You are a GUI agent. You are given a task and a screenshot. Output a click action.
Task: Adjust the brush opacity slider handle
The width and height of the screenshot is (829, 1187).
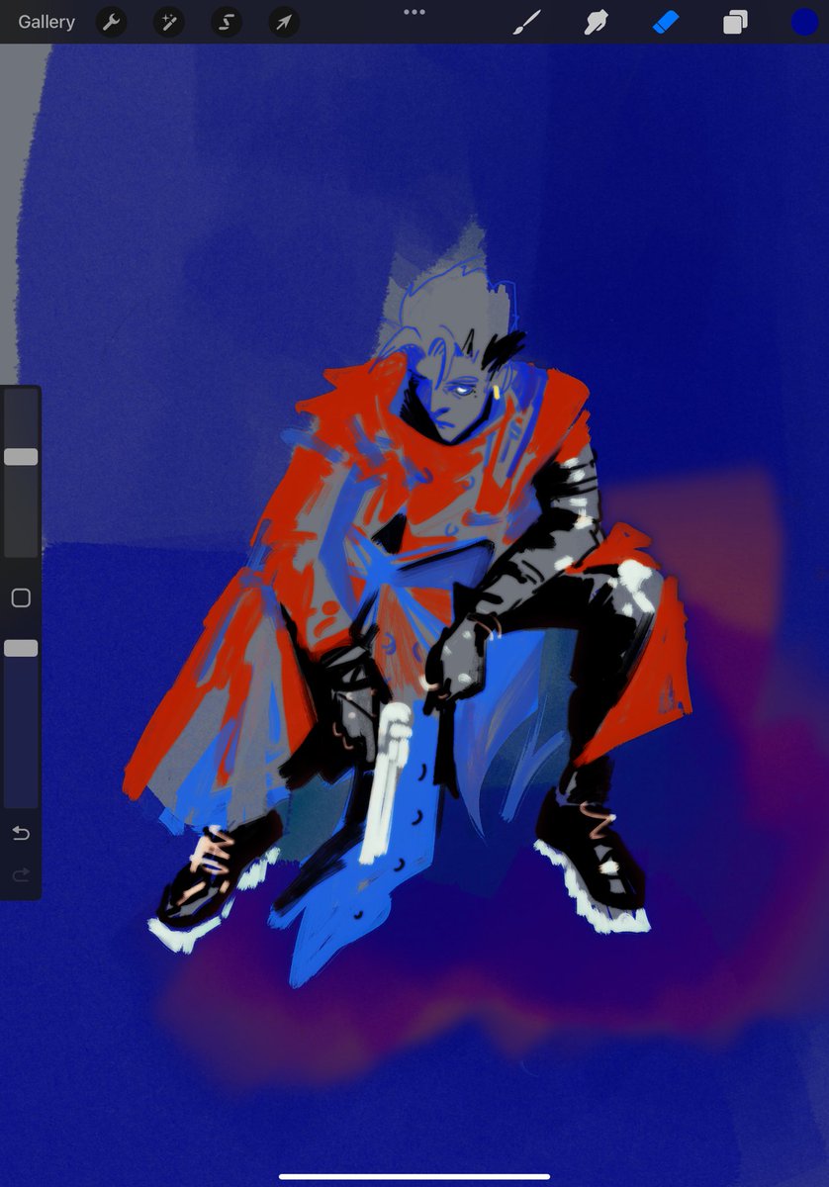click(21, 648)
